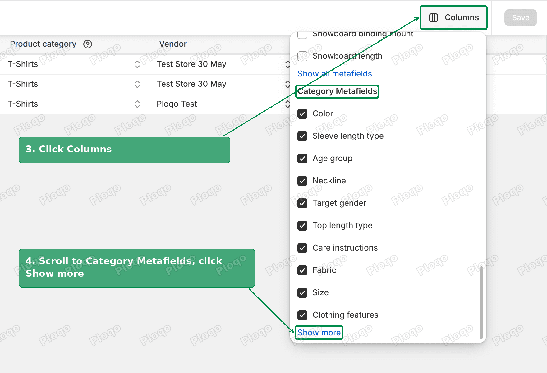The height and width of the screenshot is (373, 547).
Task: Uncheck the Care instructions checkbox
Action: 302,248
